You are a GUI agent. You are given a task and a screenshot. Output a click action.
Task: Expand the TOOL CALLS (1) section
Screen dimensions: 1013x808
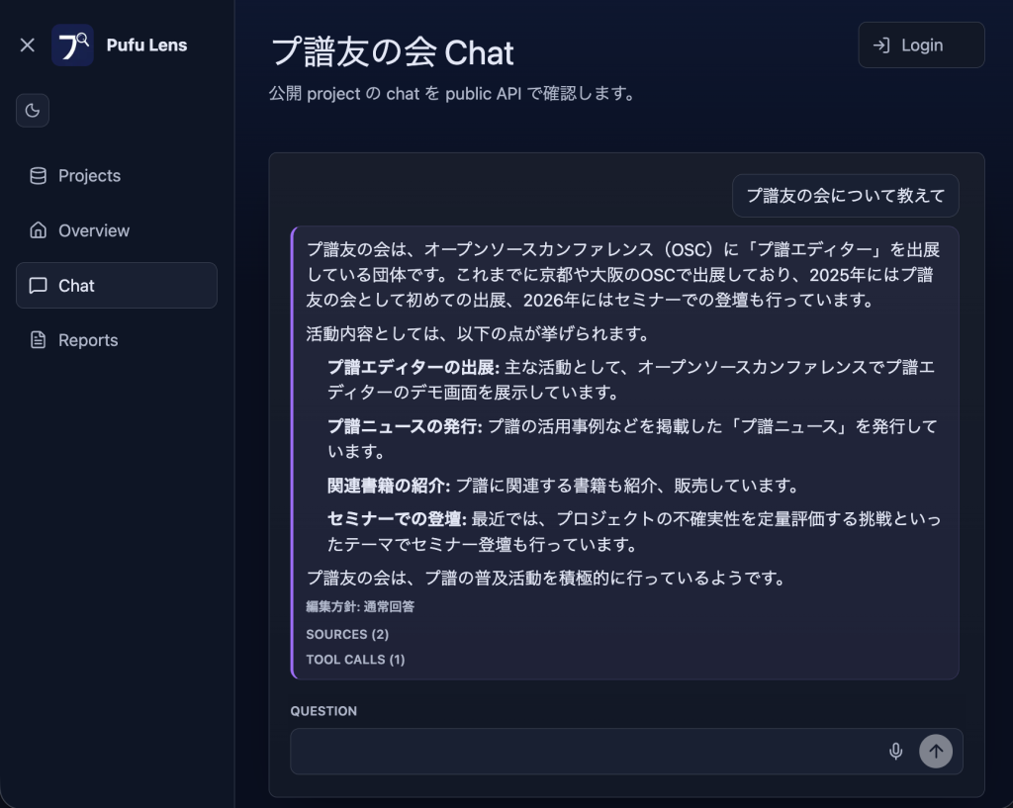point(355,660)
